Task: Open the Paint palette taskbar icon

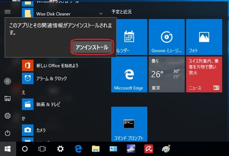Action: click(166, 149)
